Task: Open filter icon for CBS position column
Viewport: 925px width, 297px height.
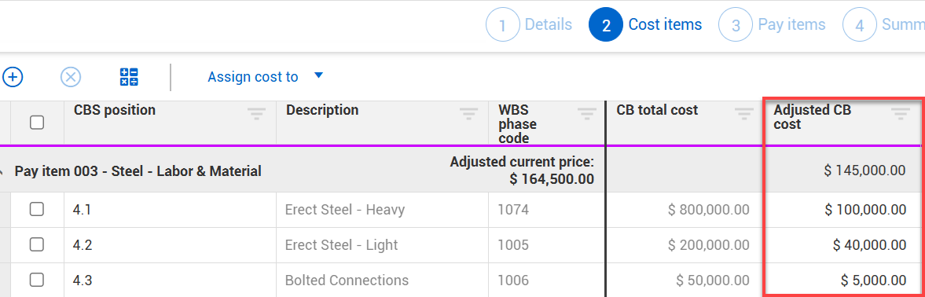Action: point(257,114)
